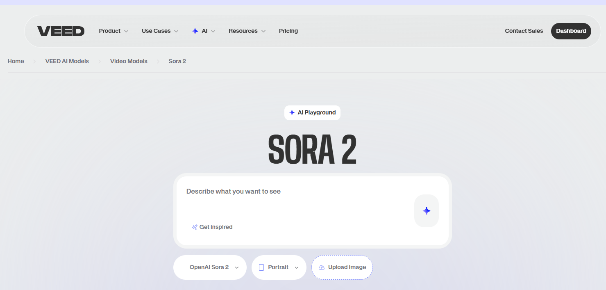Screen dimensions: 606x290
Task: Click the Upload Image button
Action: point(342,267)
